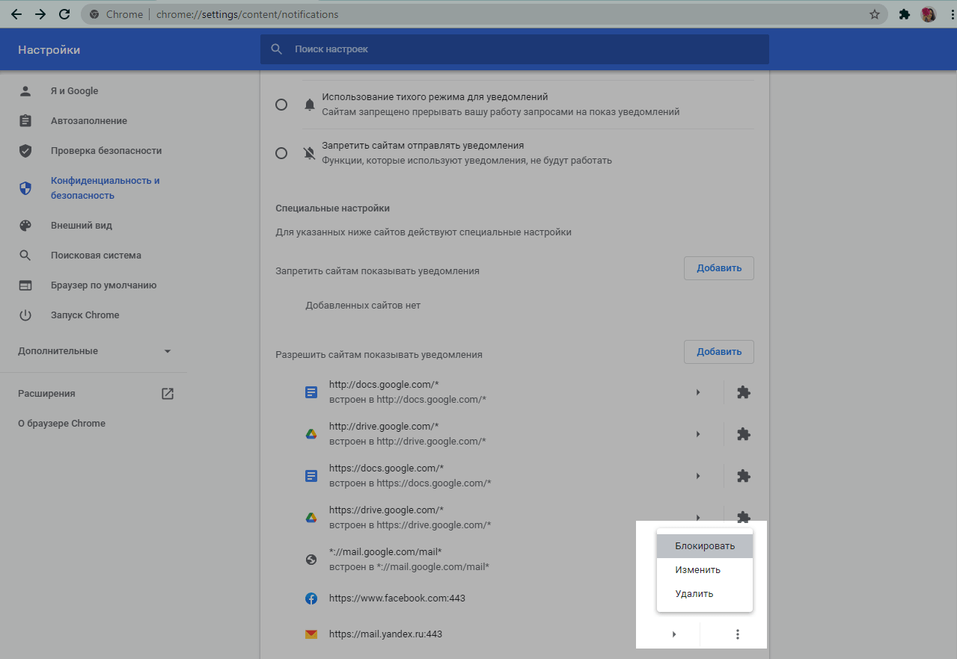Click the palette icon for Внешний вид
957x659 pixels.
point(25,226)
